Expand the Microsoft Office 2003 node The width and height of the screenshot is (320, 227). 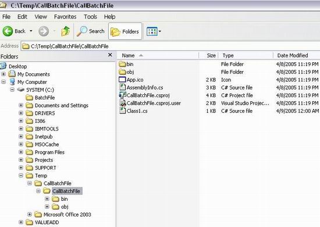pyautogui.click(x=30, y=214)
